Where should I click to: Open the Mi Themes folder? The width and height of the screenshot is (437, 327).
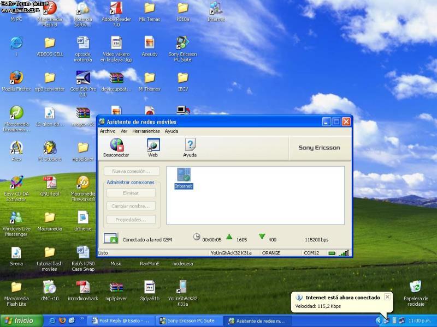[150, 82]
